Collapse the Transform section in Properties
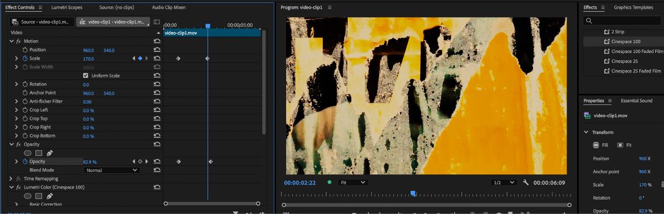 click(x=587, y=132)
